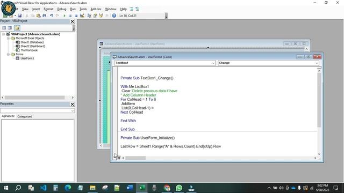Close the Properties panel
This screenshot has height=193, width=344.
(x=73, y=105)
